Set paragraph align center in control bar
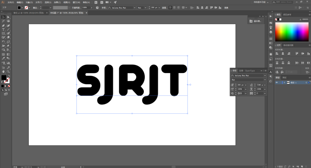The width and height of the screenshot is (311, 168). tap(174, 8)
